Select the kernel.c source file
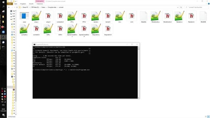 tap(96, 17)
